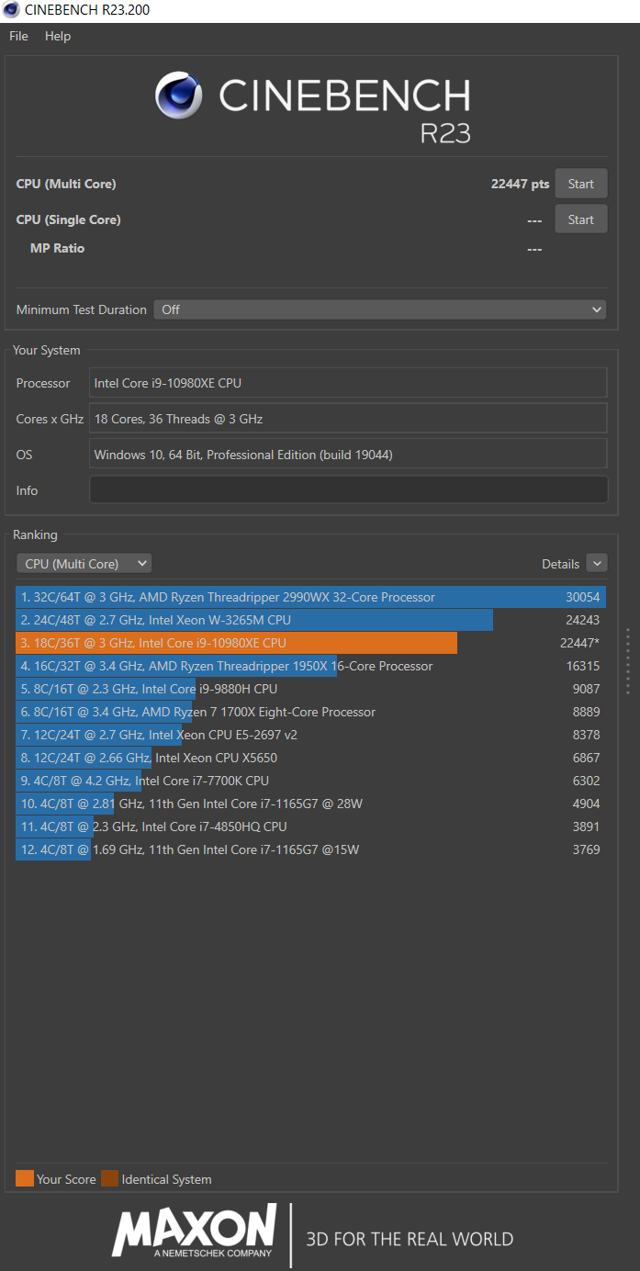Click the Processor field showing i9-10980XE

click(x=348, y=383)
